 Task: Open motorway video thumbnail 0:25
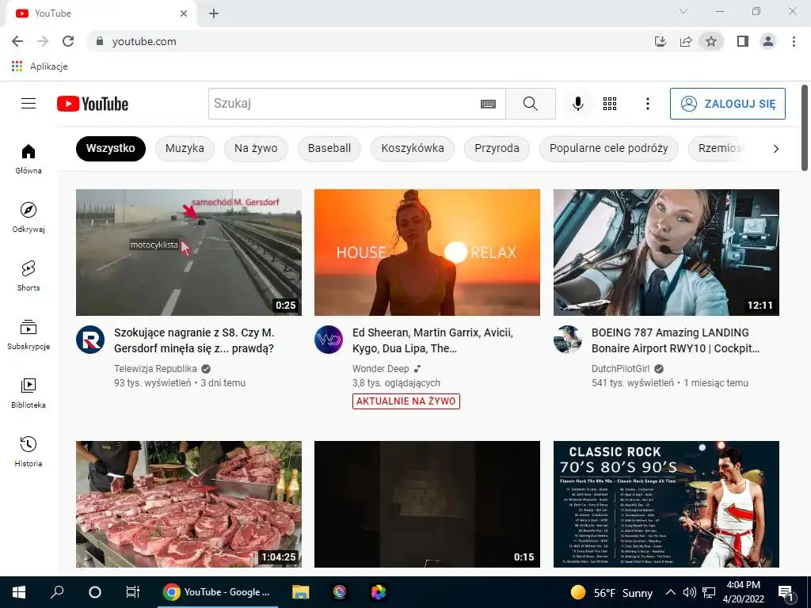tap(188, 253)
